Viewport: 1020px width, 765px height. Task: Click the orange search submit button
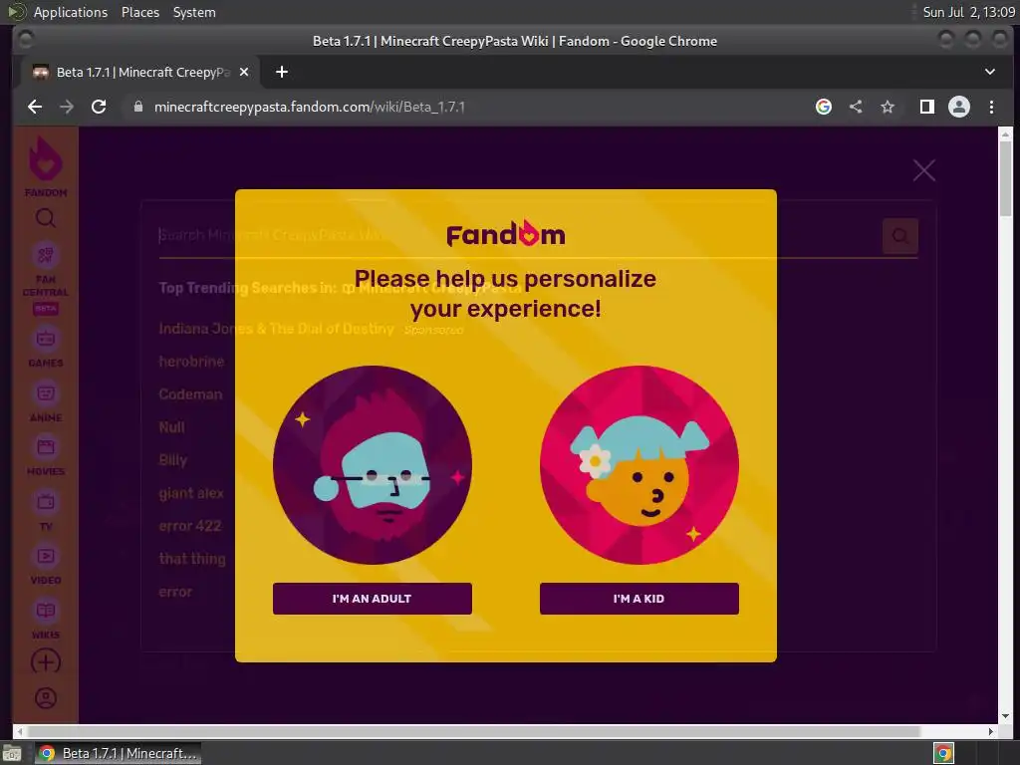point(900,235)
